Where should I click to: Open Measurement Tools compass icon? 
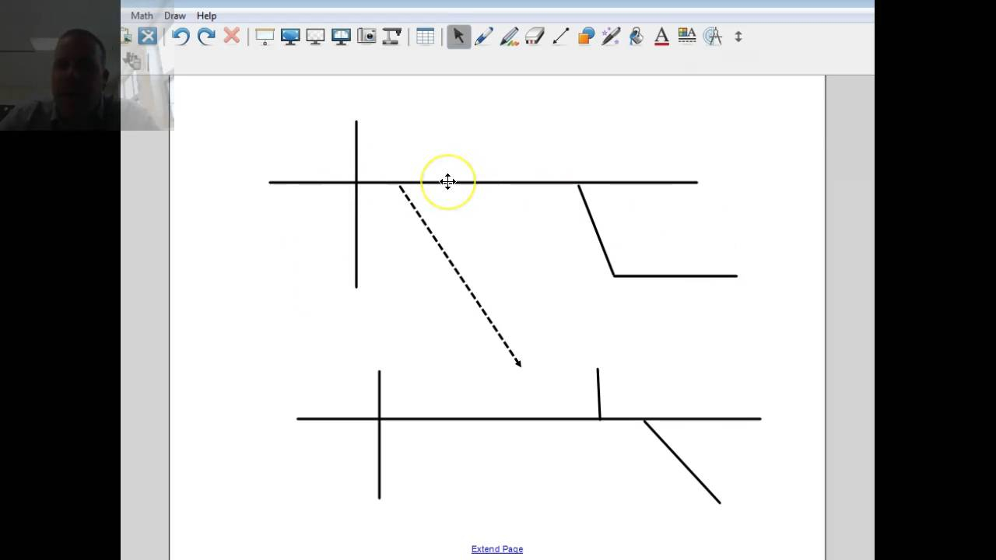tap(713, 36)
